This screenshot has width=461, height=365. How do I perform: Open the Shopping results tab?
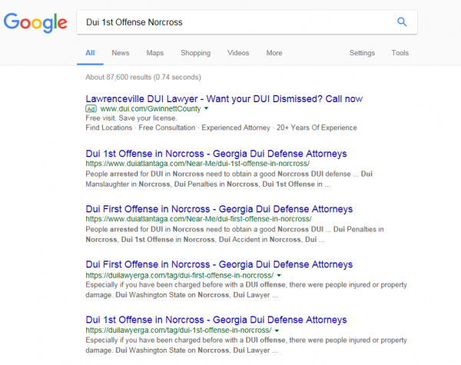click(x=195, y=53)
